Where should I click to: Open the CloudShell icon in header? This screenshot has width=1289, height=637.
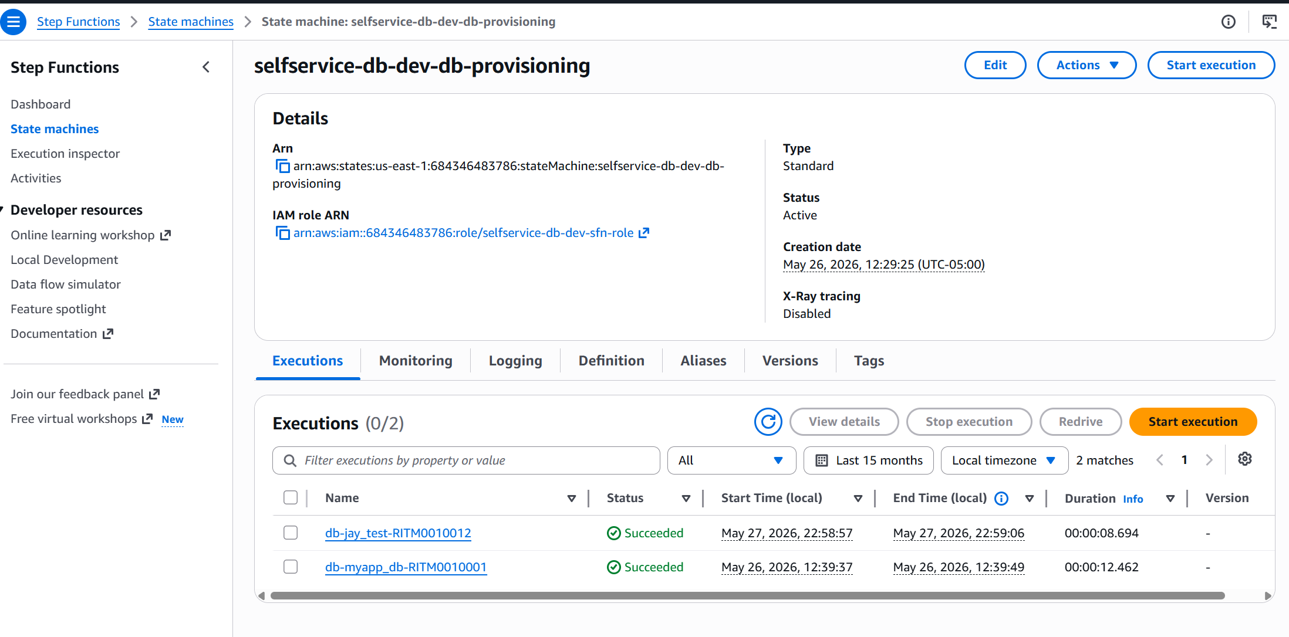click(1270, 22)
